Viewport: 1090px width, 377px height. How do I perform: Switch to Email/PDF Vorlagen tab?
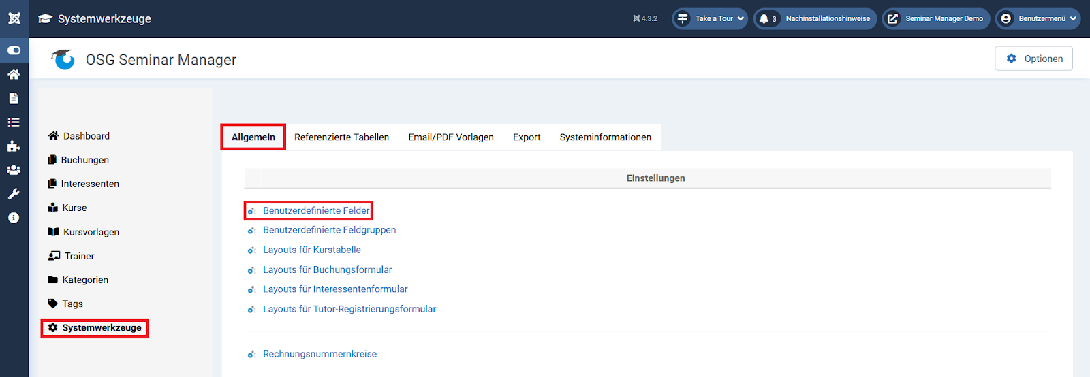451,137
